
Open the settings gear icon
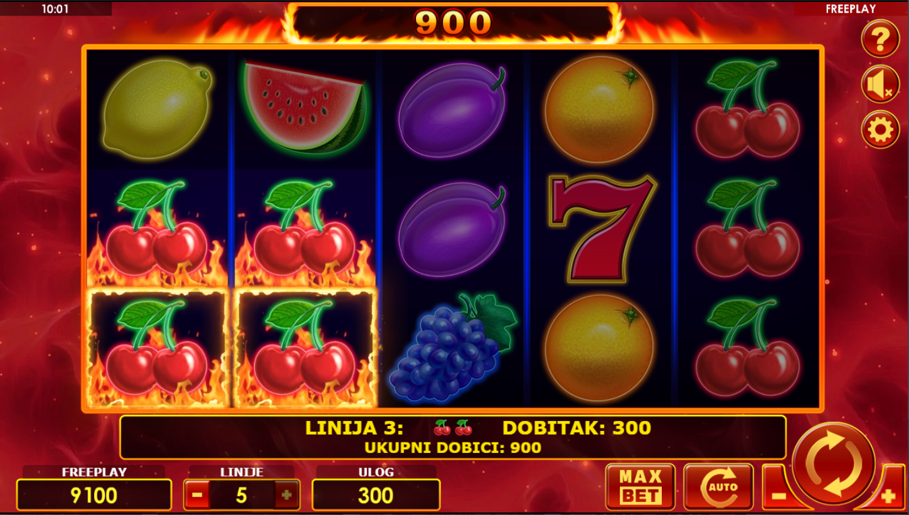click(x=880, y=130)
